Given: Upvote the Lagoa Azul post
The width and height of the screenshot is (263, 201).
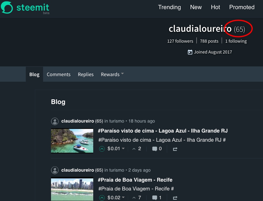Looking at the screenshot, I should [102, 149].
